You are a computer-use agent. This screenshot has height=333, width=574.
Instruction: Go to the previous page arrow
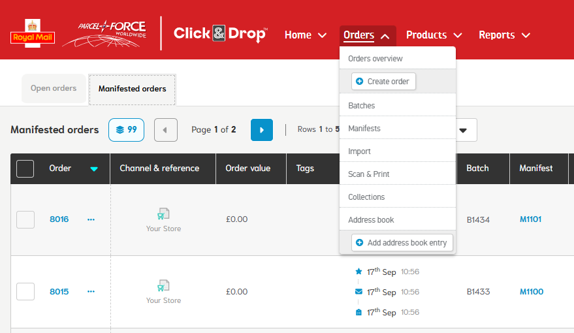coord(166,130)
